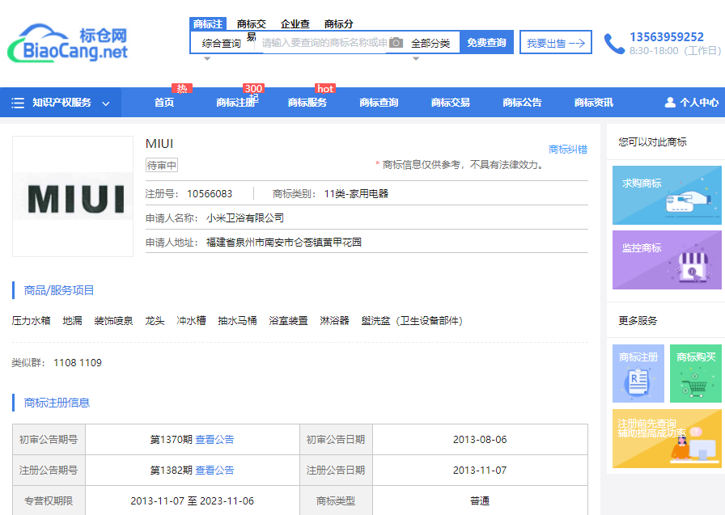725x515 pixels.
Task: Select the 商标注 search tab
Action: [x=208, y=24]
